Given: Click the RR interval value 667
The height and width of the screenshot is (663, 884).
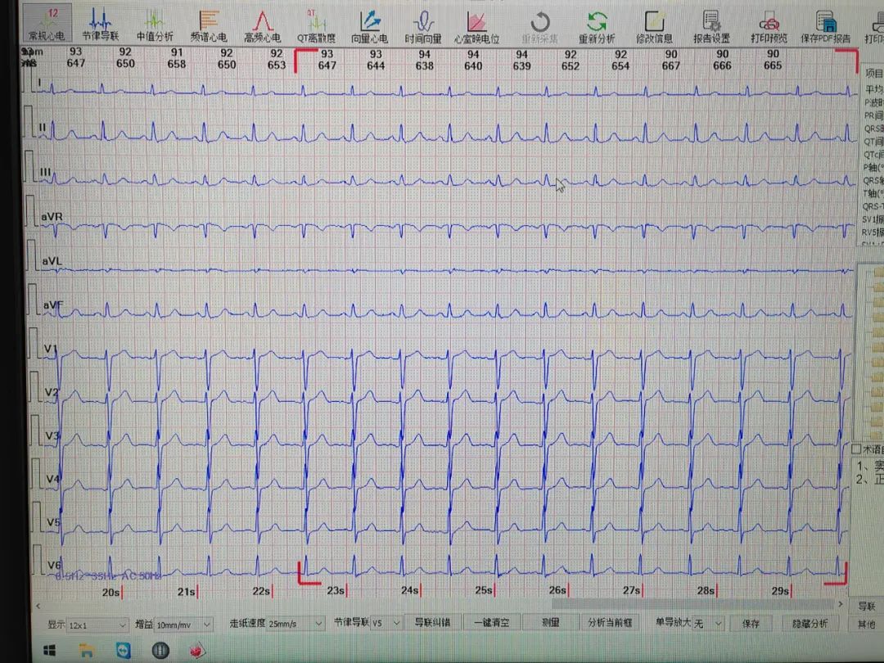Looking at the screenshot, I should coord(671,65).
